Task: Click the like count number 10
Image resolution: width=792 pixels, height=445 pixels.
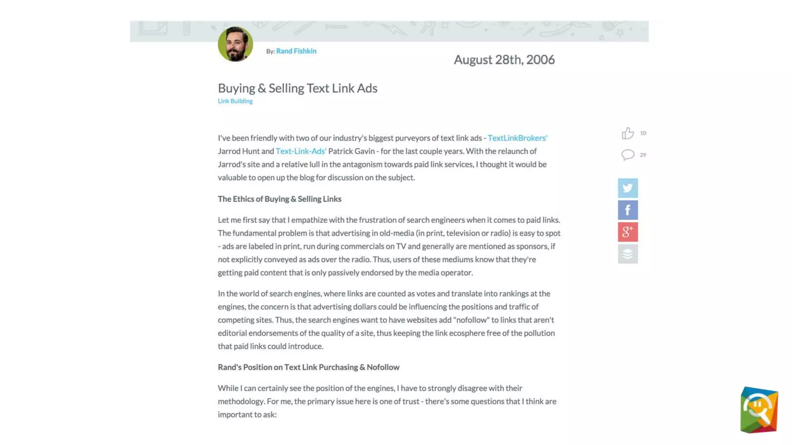Action: pyautogui.click(x=643, y=133)
